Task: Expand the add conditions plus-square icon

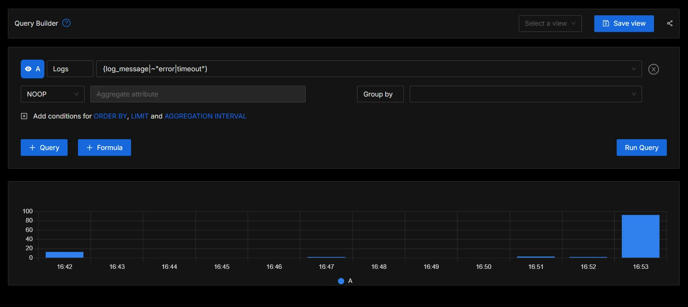Action: click(24, 116)
